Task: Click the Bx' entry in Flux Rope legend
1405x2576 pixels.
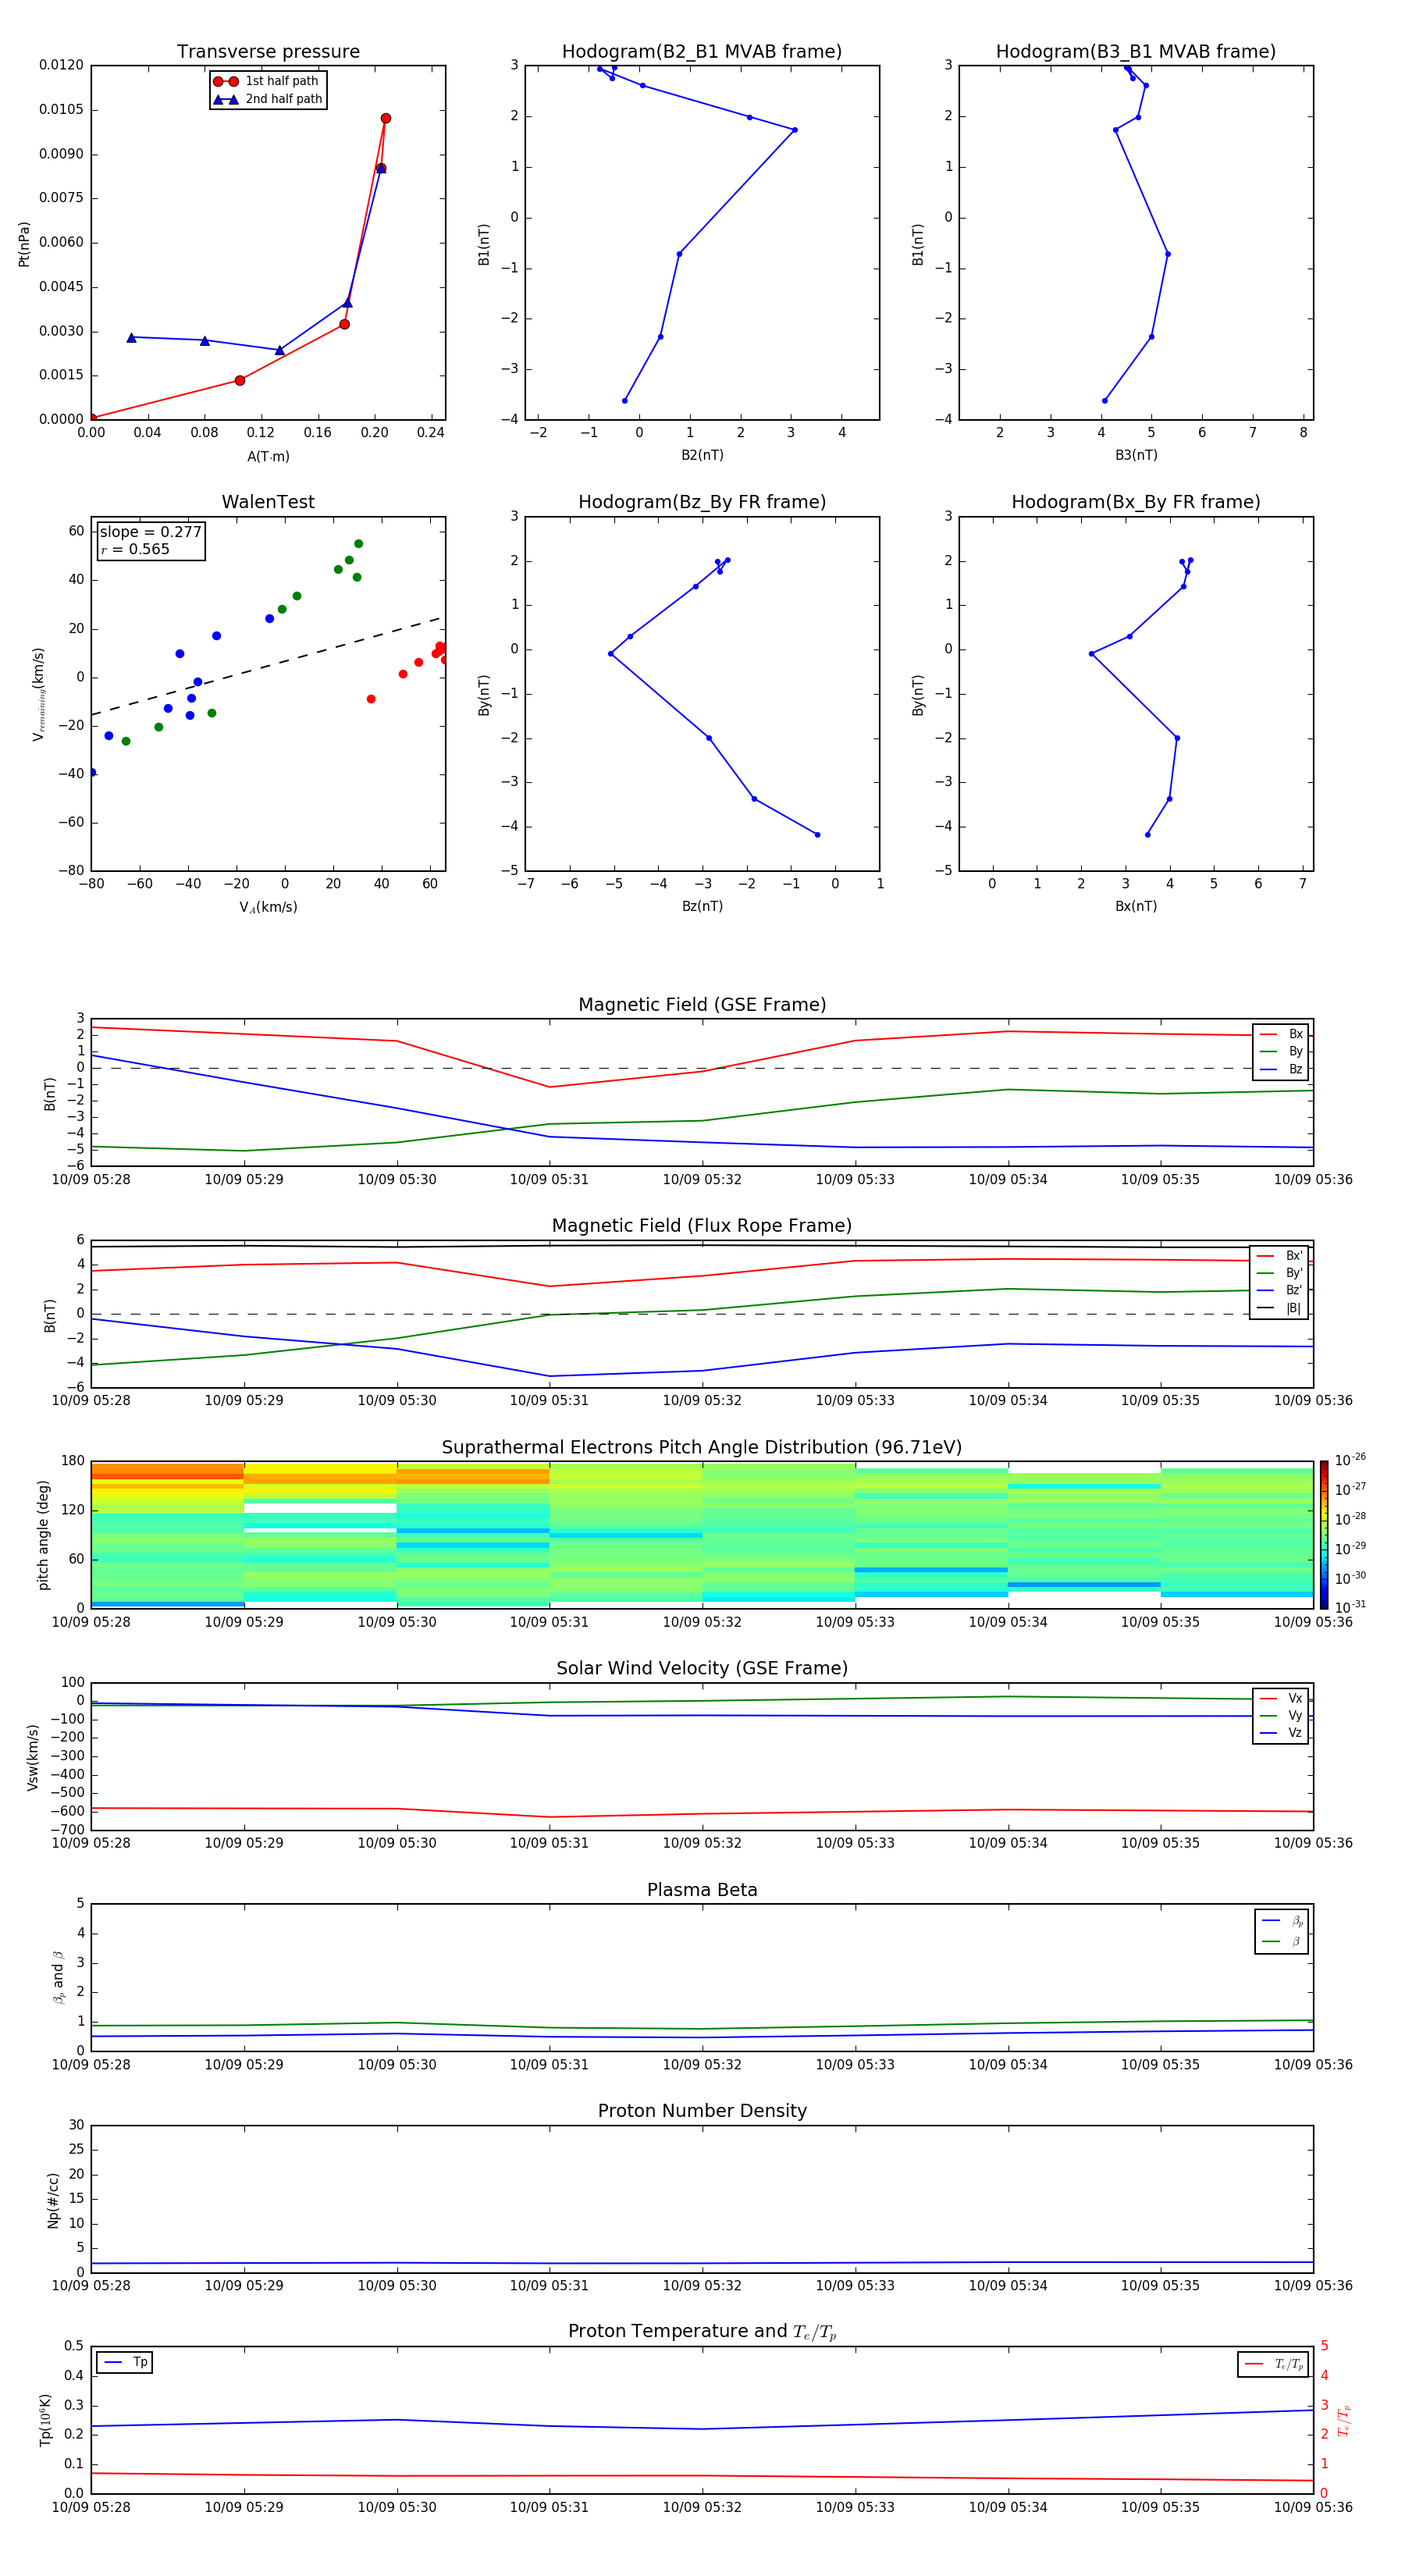Action: pos(1279,1256)
